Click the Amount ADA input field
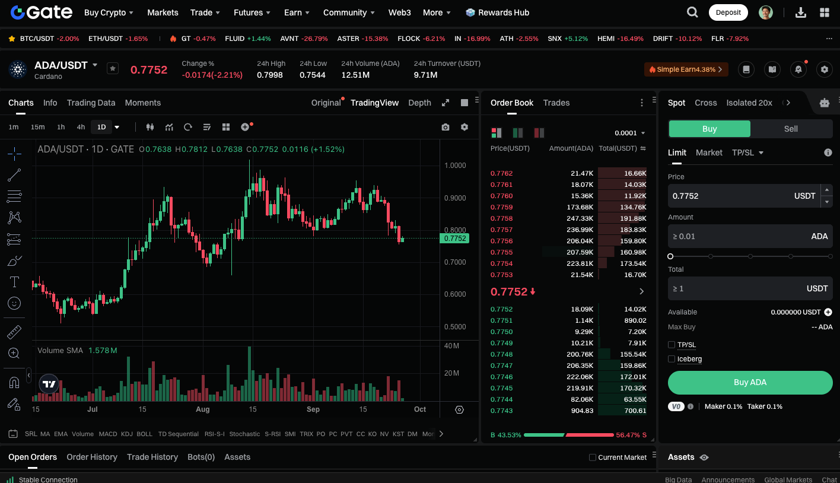The height and width of the screenshot is (483, 840). coord(750,236)
